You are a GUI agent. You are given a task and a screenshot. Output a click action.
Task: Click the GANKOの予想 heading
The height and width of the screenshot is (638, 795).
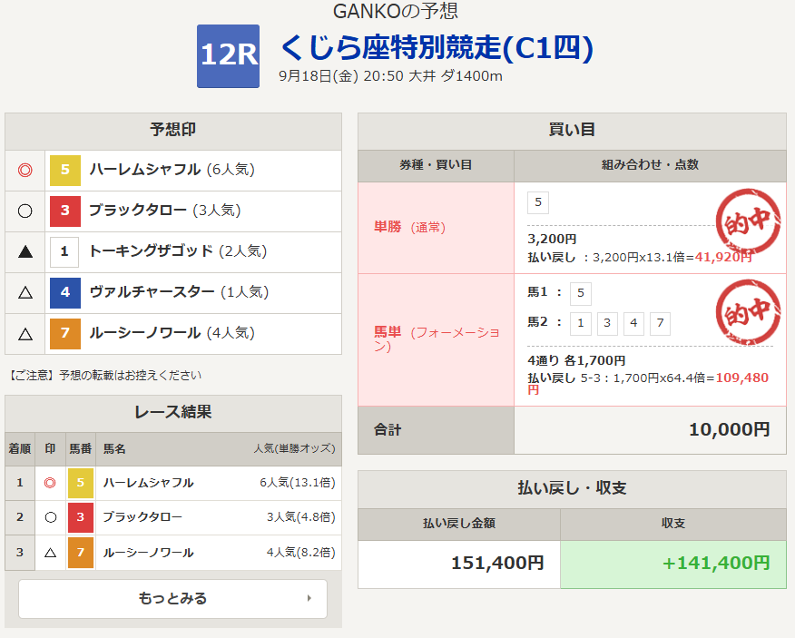[x=396, y=11]
